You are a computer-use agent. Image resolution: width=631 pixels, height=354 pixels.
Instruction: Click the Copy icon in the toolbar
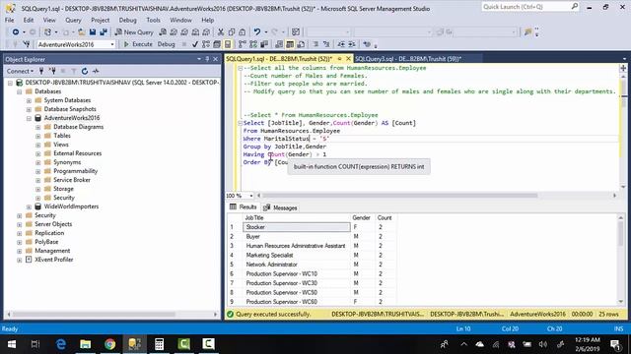click(232, 32)
